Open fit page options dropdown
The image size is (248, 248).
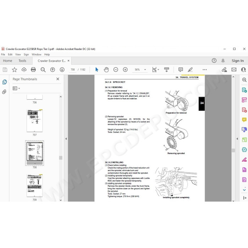[156, 69]
